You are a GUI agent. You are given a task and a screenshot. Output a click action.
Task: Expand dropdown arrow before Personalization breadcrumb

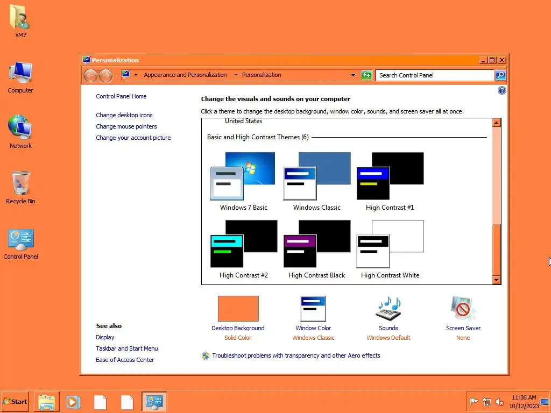[236, 75]
